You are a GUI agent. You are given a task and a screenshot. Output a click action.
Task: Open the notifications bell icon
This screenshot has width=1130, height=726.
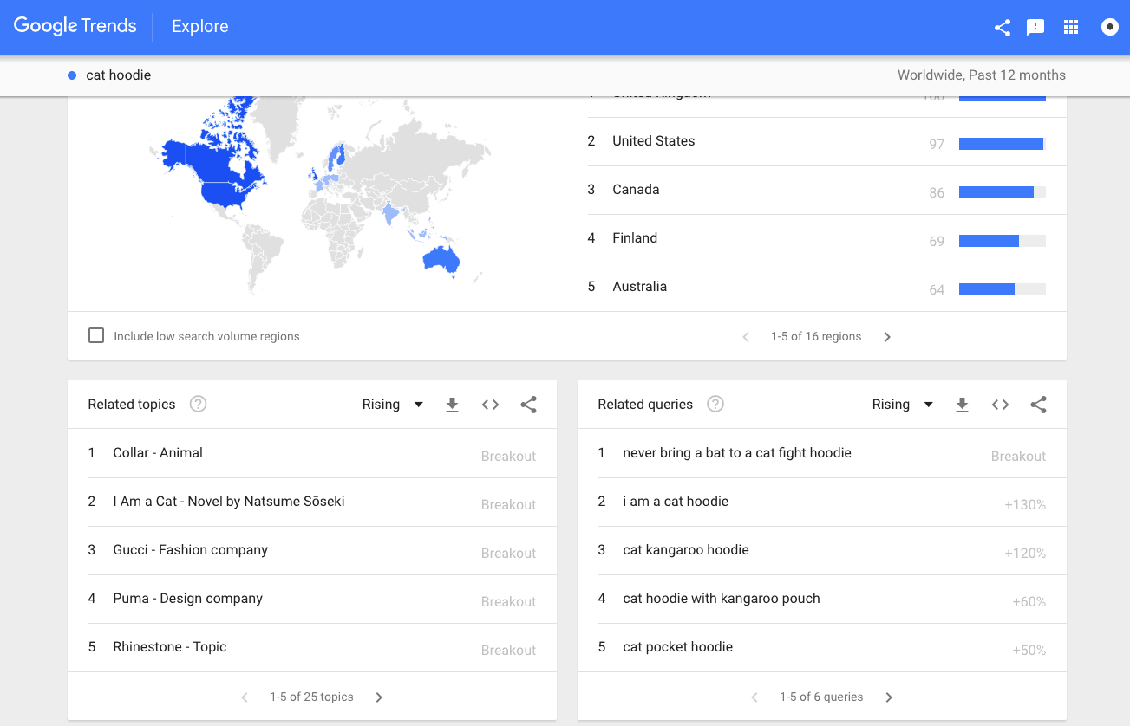[x=1109, y=27]
